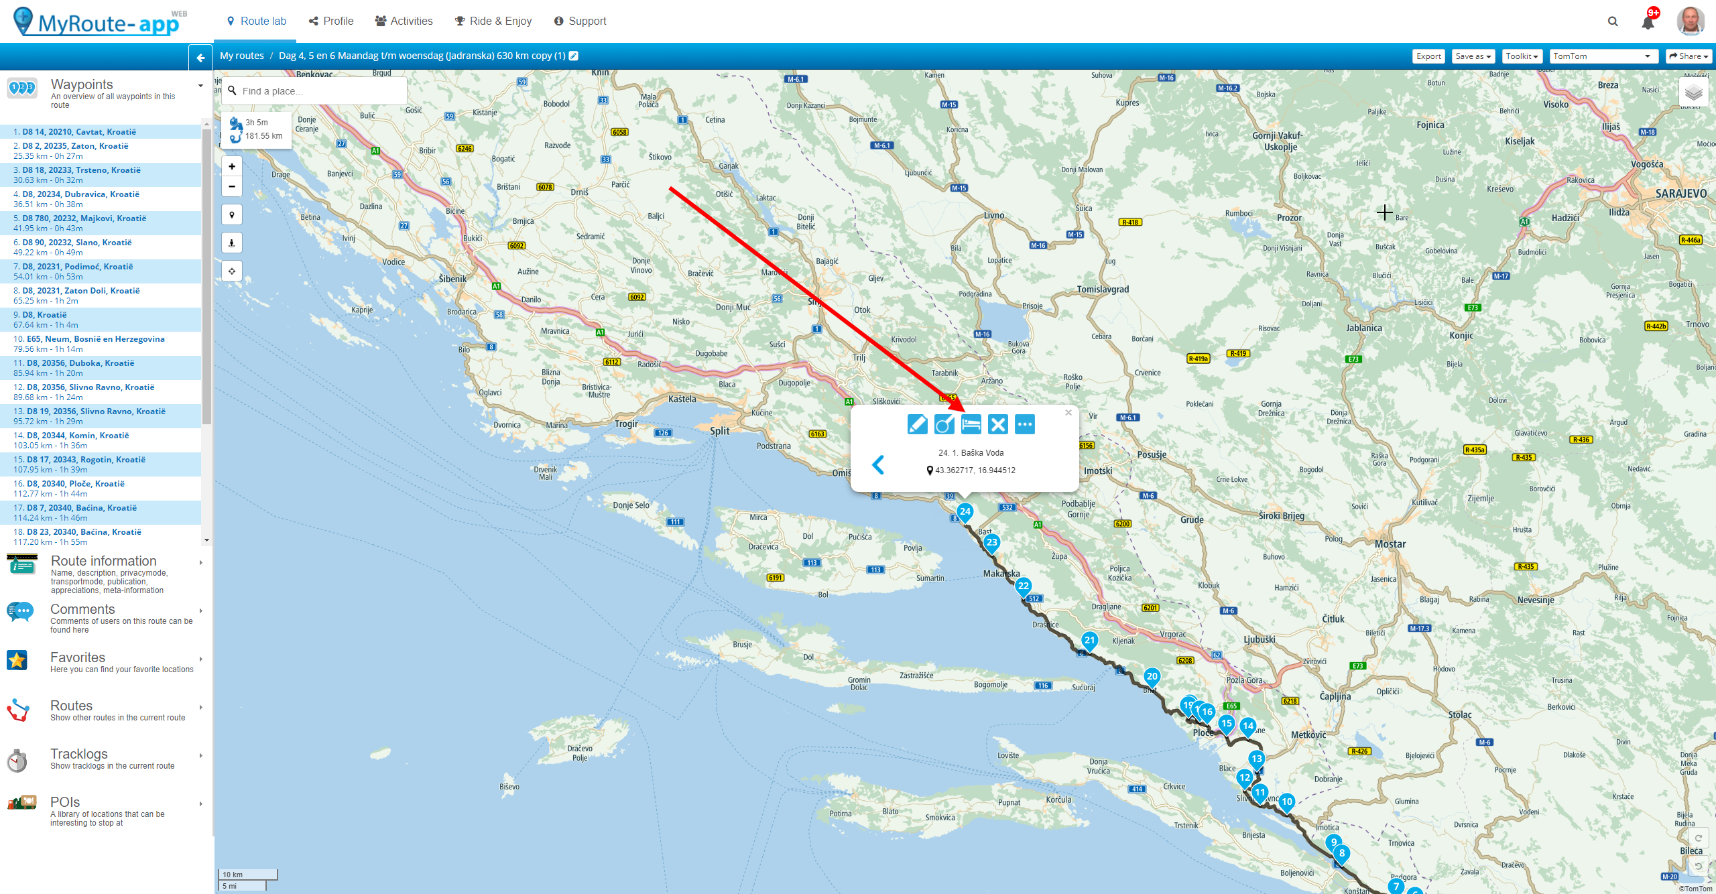Click the X delete waypoint icon in popup

point(997,424)
